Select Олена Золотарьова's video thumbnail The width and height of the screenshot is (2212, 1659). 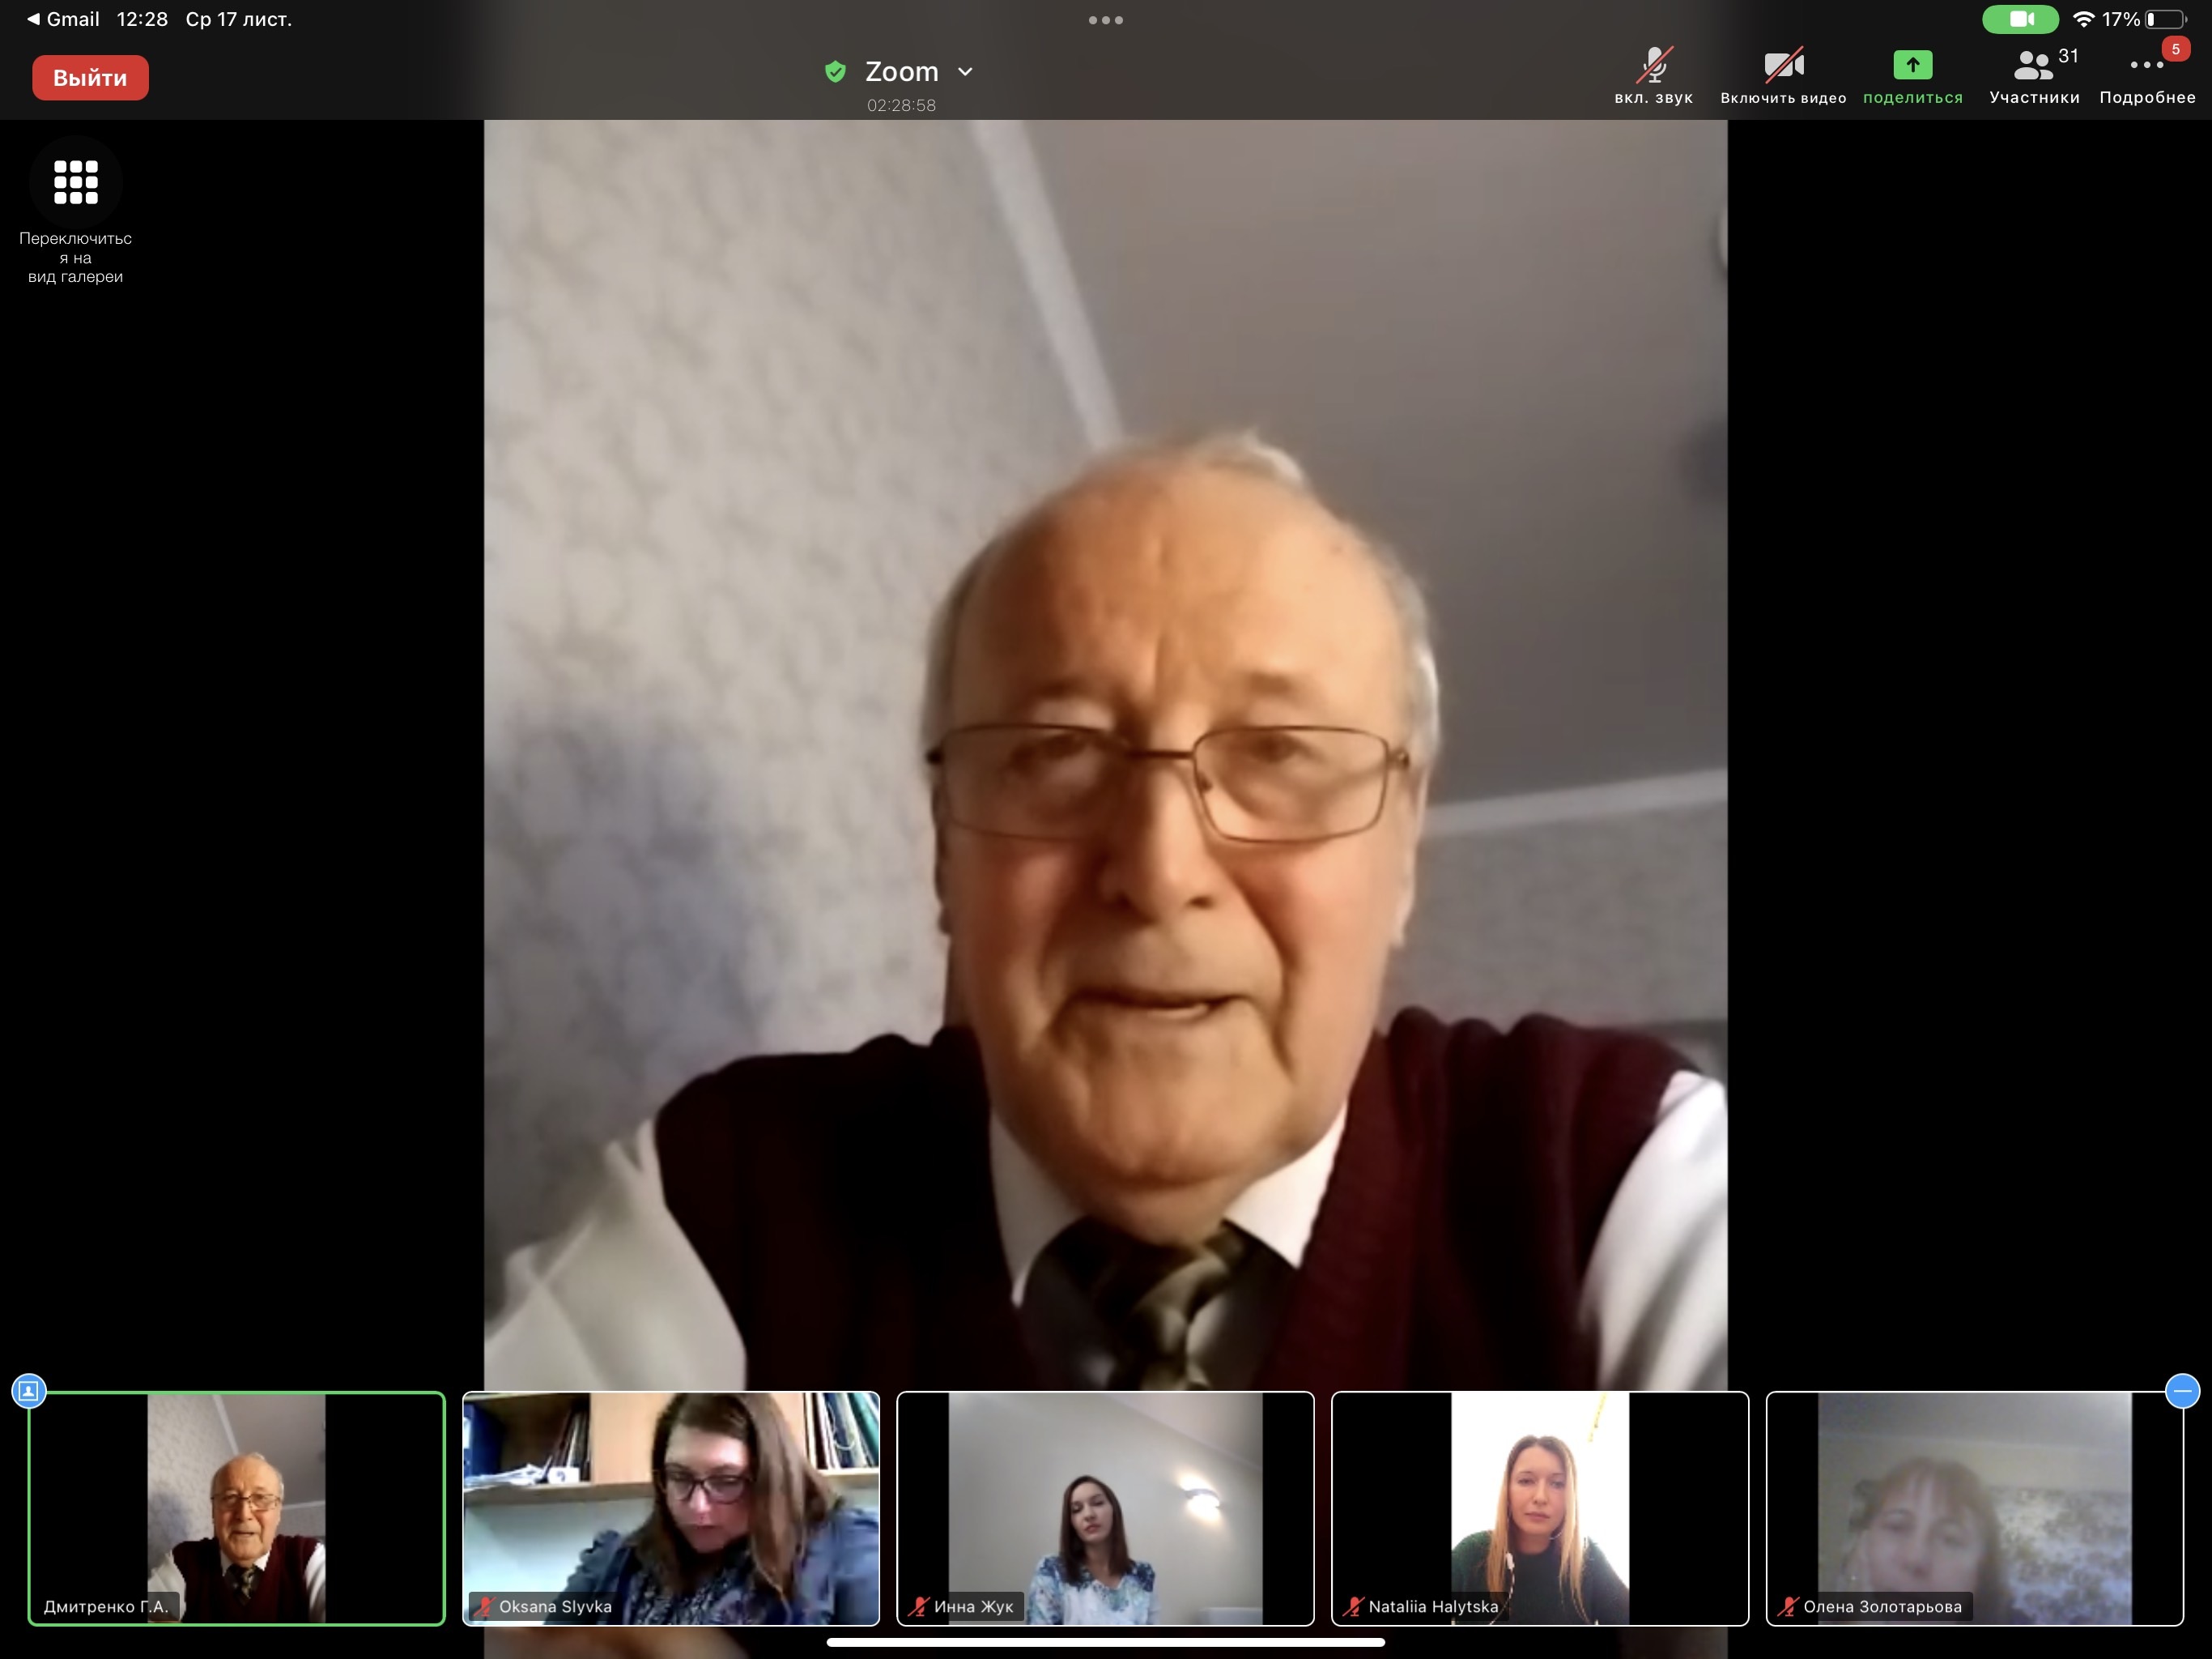pyautogui.click(x=1974, y=1508)
